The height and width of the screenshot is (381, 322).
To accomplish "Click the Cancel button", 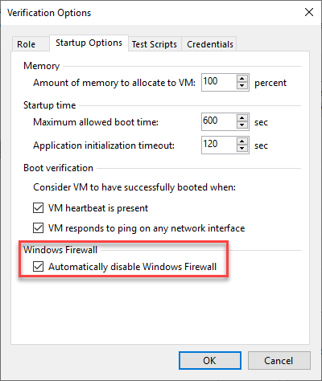I will coord(279,360).
